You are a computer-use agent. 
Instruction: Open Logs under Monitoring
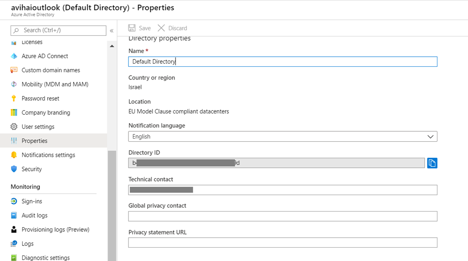pyautogui.click(x=27, y=244)
